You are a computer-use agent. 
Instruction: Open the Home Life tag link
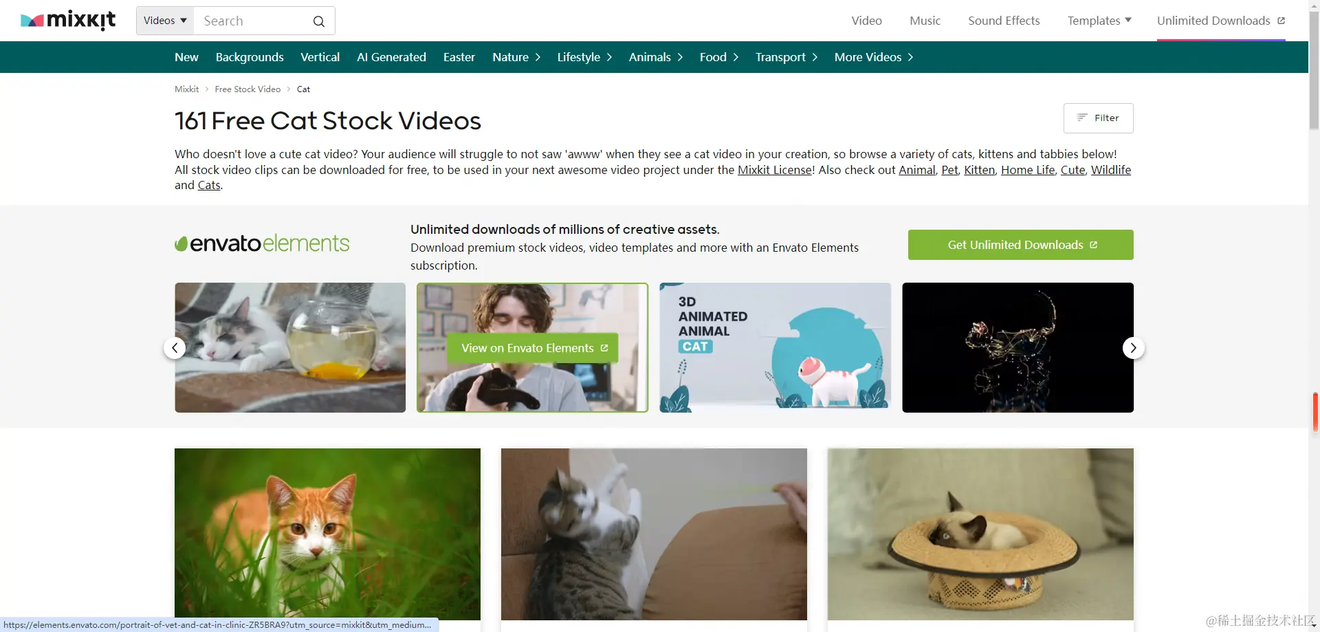pos(1028,170)
